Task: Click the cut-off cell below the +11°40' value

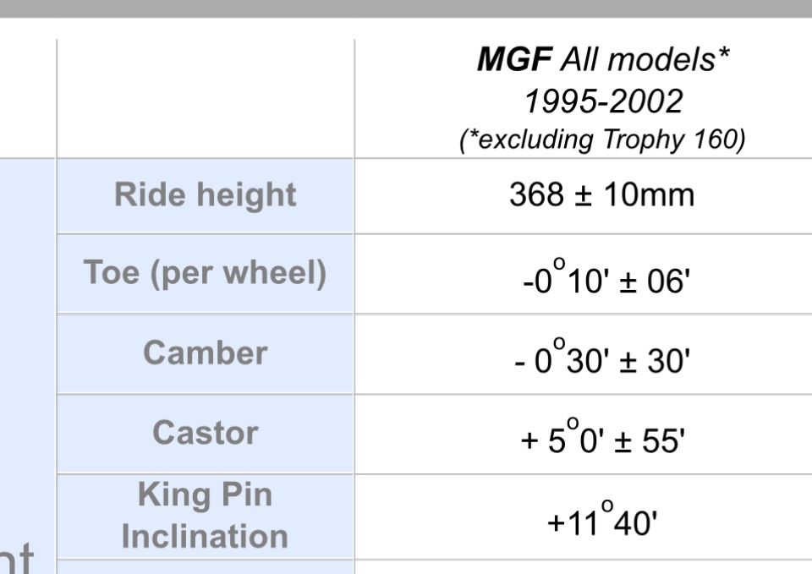Action: [582, 566]
